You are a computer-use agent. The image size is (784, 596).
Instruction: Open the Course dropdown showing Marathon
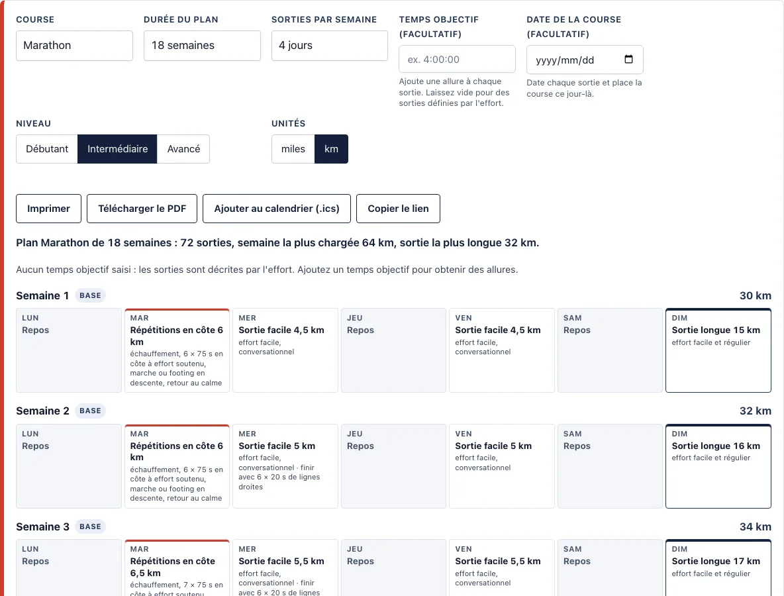[75, 46]
